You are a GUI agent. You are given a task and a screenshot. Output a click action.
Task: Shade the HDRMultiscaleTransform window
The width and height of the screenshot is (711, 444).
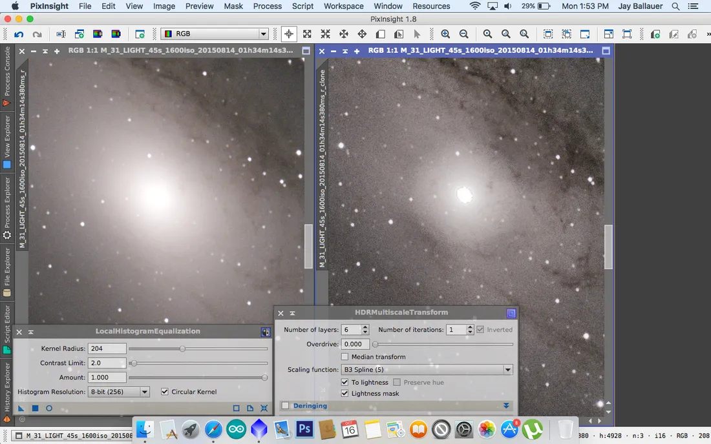(x=292, y=313)
